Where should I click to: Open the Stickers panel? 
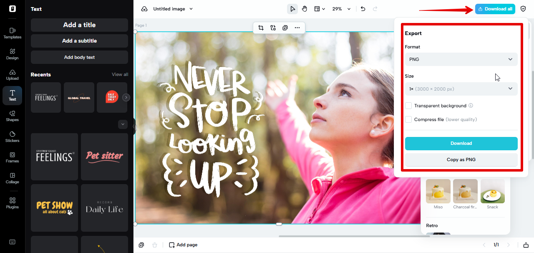(x=12, y=137)
